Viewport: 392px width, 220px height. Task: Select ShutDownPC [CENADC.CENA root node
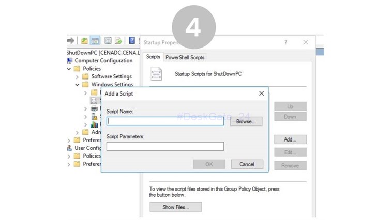click(103, 53)
